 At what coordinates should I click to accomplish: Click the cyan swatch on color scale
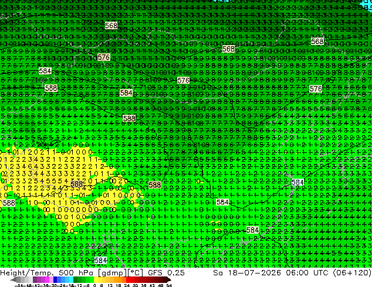[71, 279]
